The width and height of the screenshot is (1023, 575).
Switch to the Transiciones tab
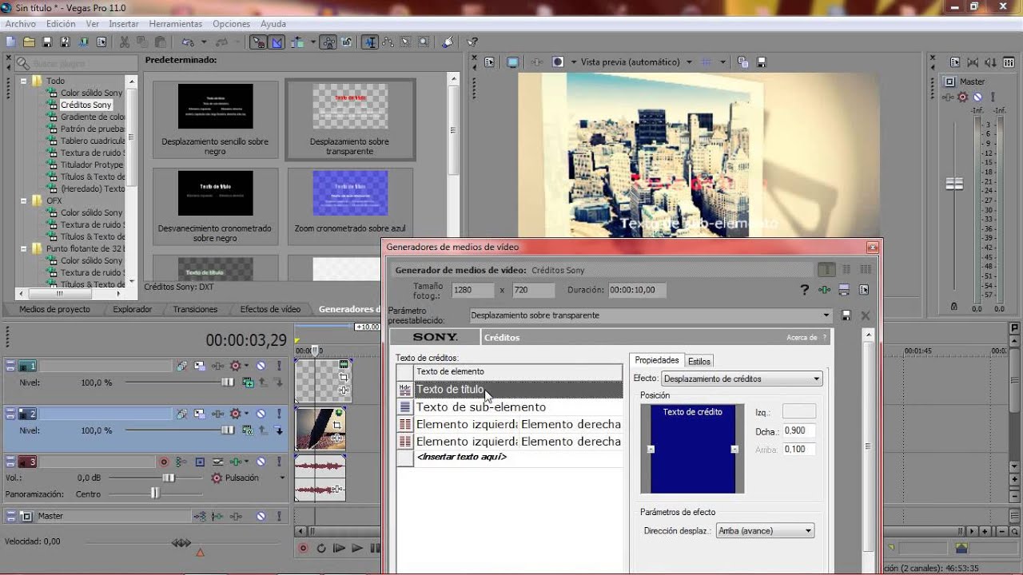point(195,309)
